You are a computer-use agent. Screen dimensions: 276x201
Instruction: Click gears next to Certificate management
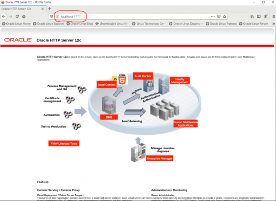pyautogui.click(x=70, y=100)
